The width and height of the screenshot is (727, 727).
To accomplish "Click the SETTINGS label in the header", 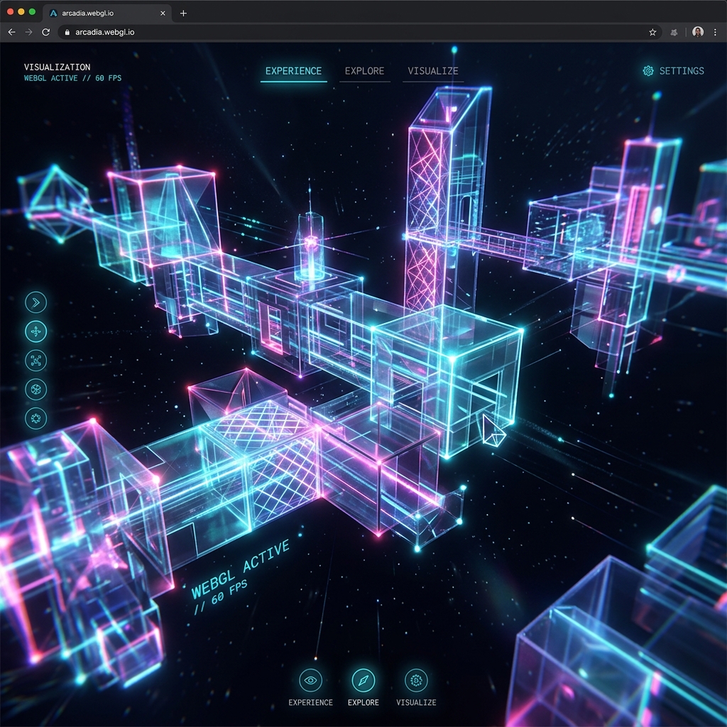I will (682, 71).
